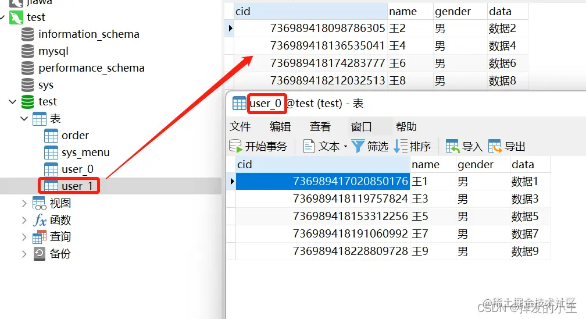Viewport: 586px width, 319px height.
Task: Select cell 736989417020850176
Action: point(323,181)
